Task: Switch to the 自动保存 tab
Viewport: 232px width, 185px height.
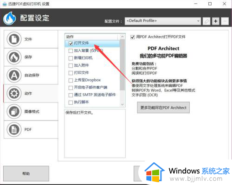Action: (31, 75)
